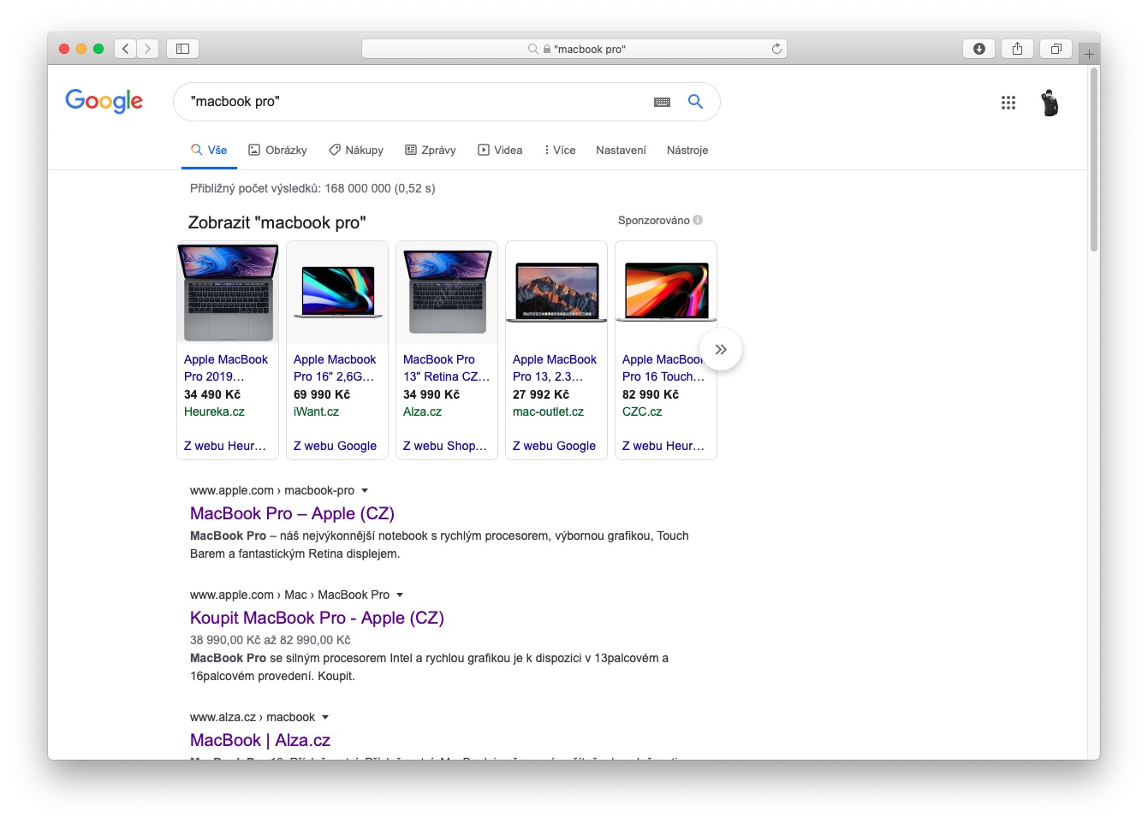This screenshot has height=823, width=1148.
Task: Switch to the Nákupy tab
Action: (356, 150)
